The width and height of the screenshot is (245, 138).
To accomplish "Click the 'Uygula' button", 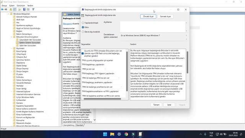I will tap(182, 105).
